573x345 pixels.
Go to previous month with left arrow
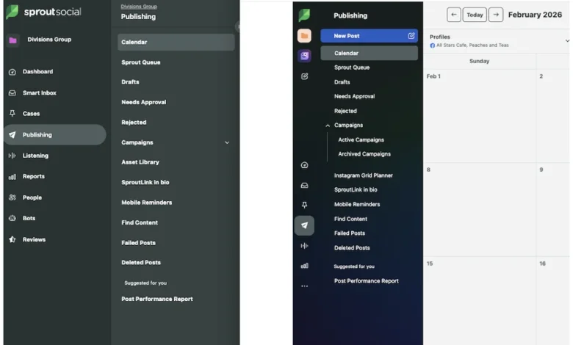[454, 15]
